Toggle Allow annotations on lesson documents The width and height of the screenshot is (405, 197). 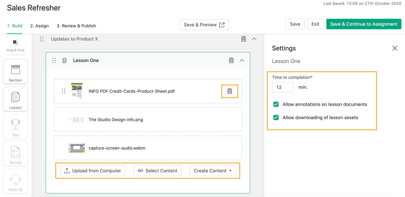coord(276,104)
